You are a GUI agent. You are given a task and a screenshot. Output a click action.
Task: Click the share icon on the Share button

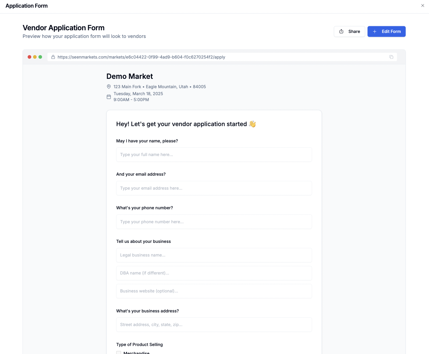pyautogui.click(x=342, y=31)
